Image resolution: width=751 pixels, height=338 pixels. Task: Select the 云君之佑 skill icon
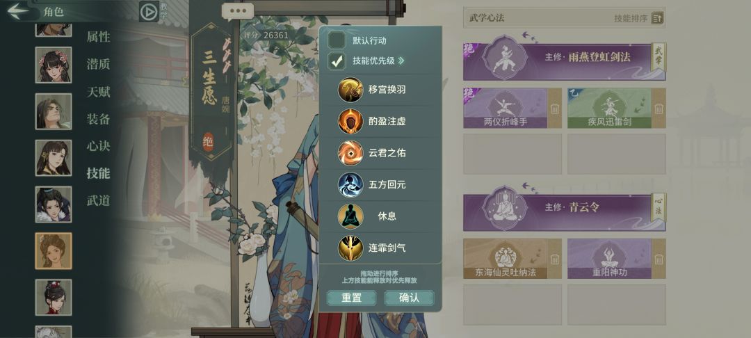[350, 153]
